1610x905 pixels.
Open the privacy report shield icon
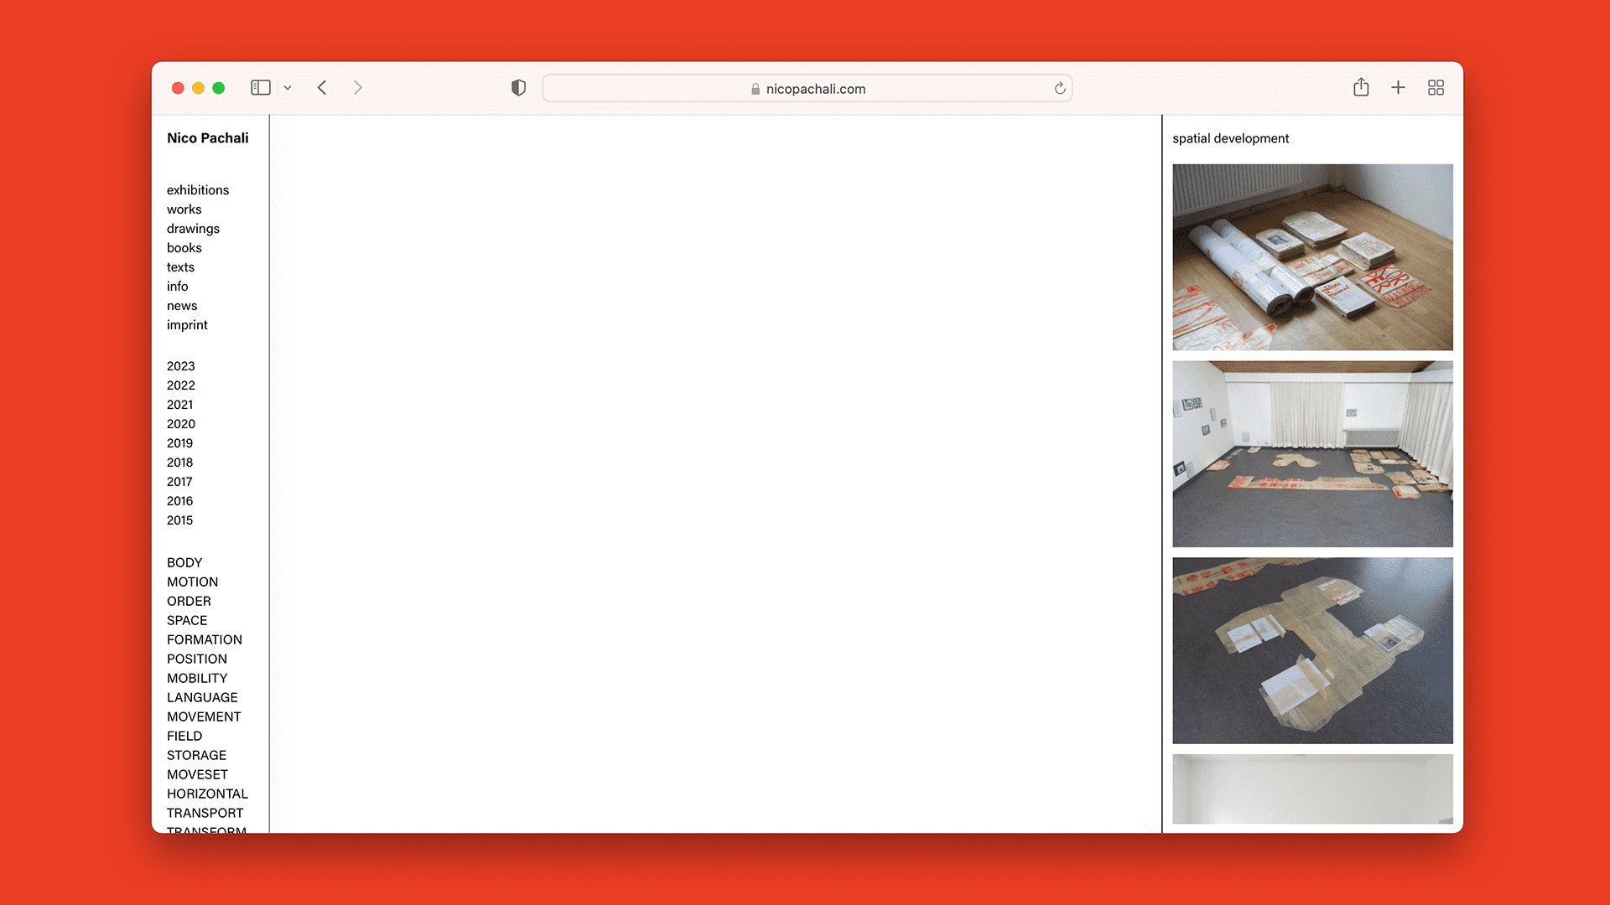[518, 88]
